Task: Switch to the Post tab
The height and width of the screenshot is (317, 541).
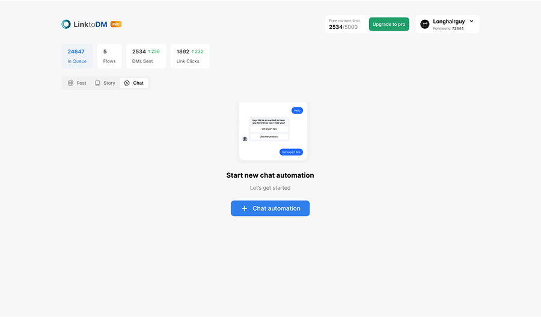Action: (77, 83)
